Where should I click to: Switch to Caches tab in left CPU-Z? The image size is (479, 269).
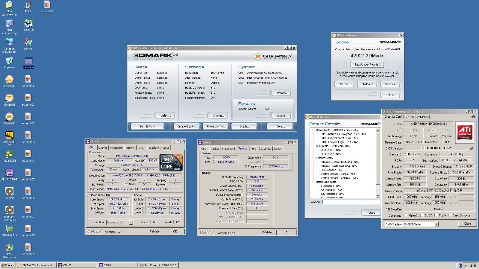(103, 148)
